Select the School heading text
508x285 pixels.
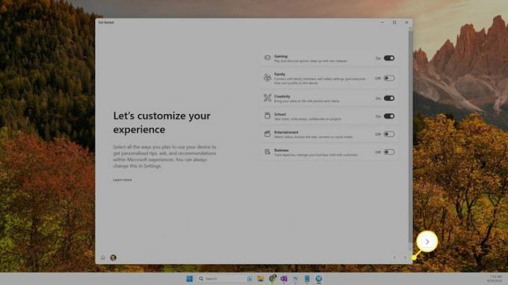(x=280, y=114)
